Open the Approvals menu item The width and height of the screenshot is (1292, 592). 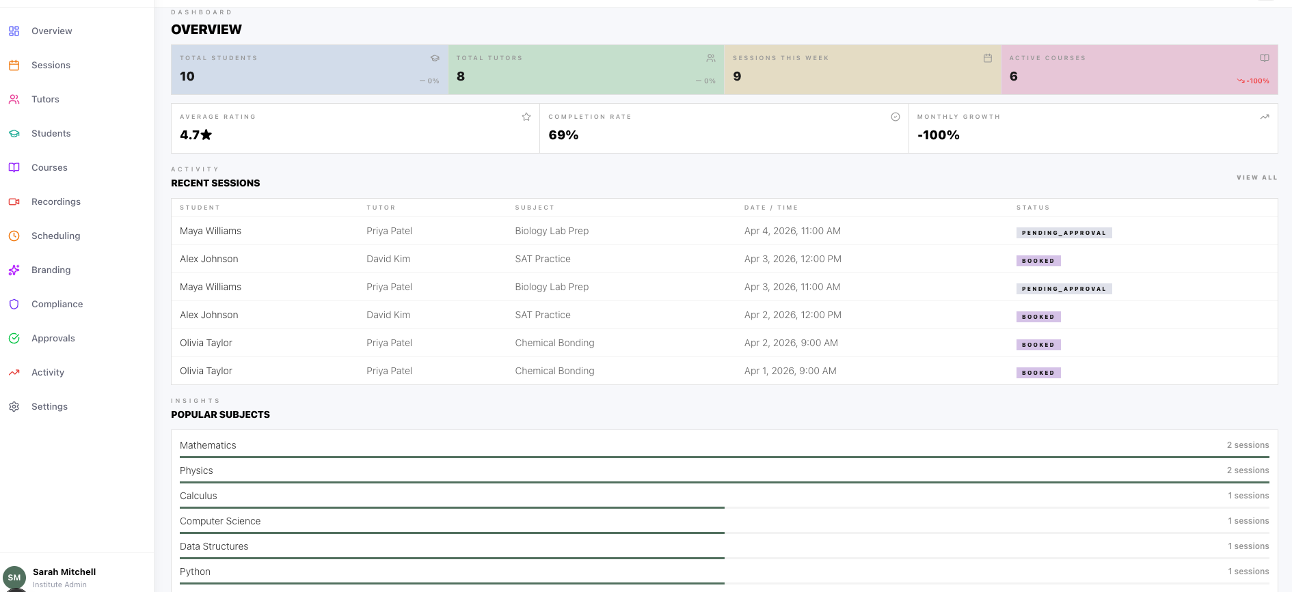[x=53, y=339]
